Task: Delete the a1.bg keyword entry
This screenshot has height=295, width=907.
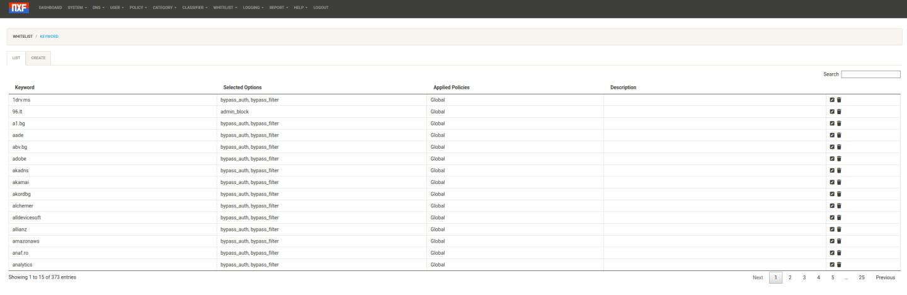Action: coord(839,124)
